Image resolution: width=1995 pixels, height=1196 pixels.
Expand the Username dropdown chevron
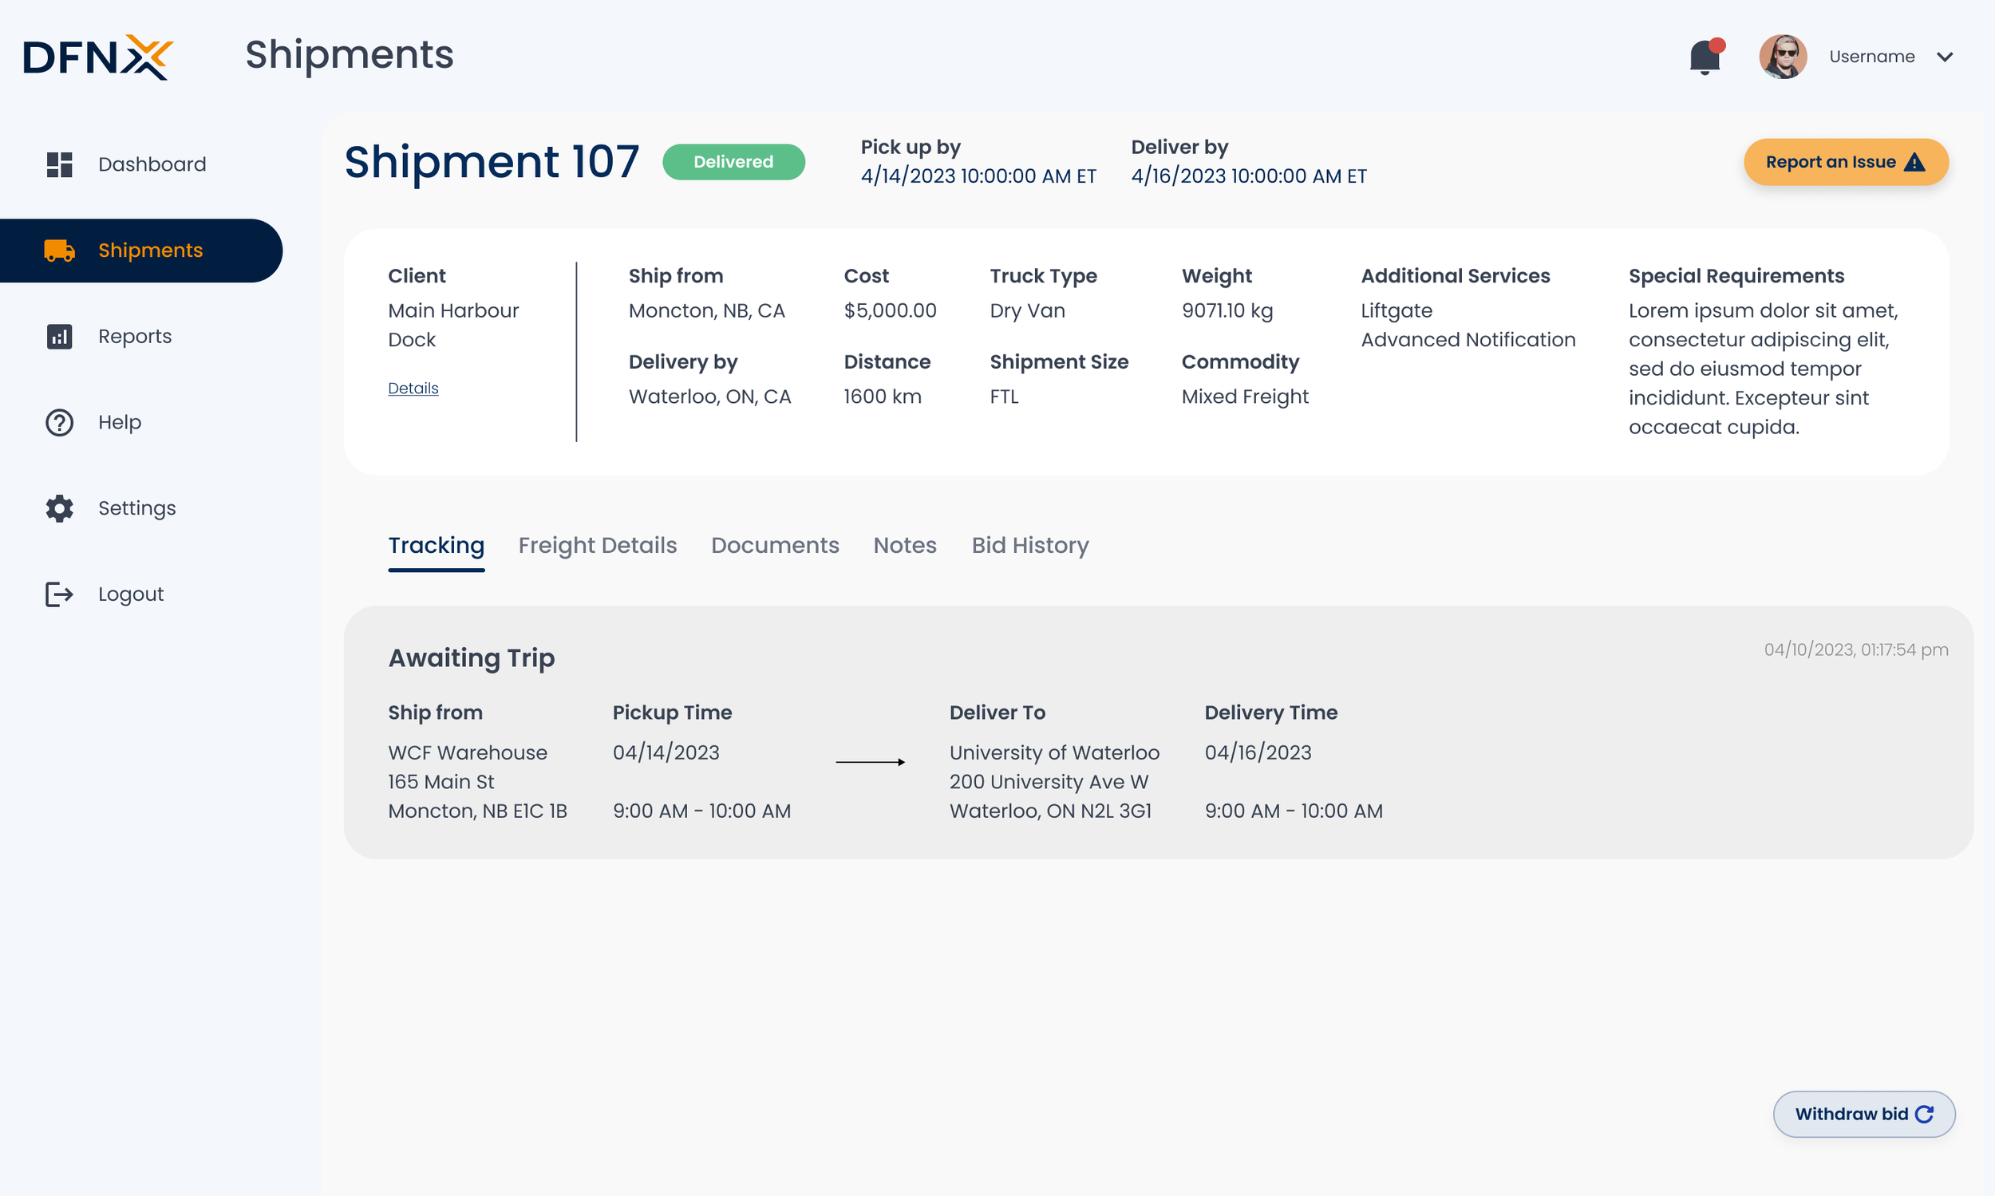click(x=1944, y=57)
